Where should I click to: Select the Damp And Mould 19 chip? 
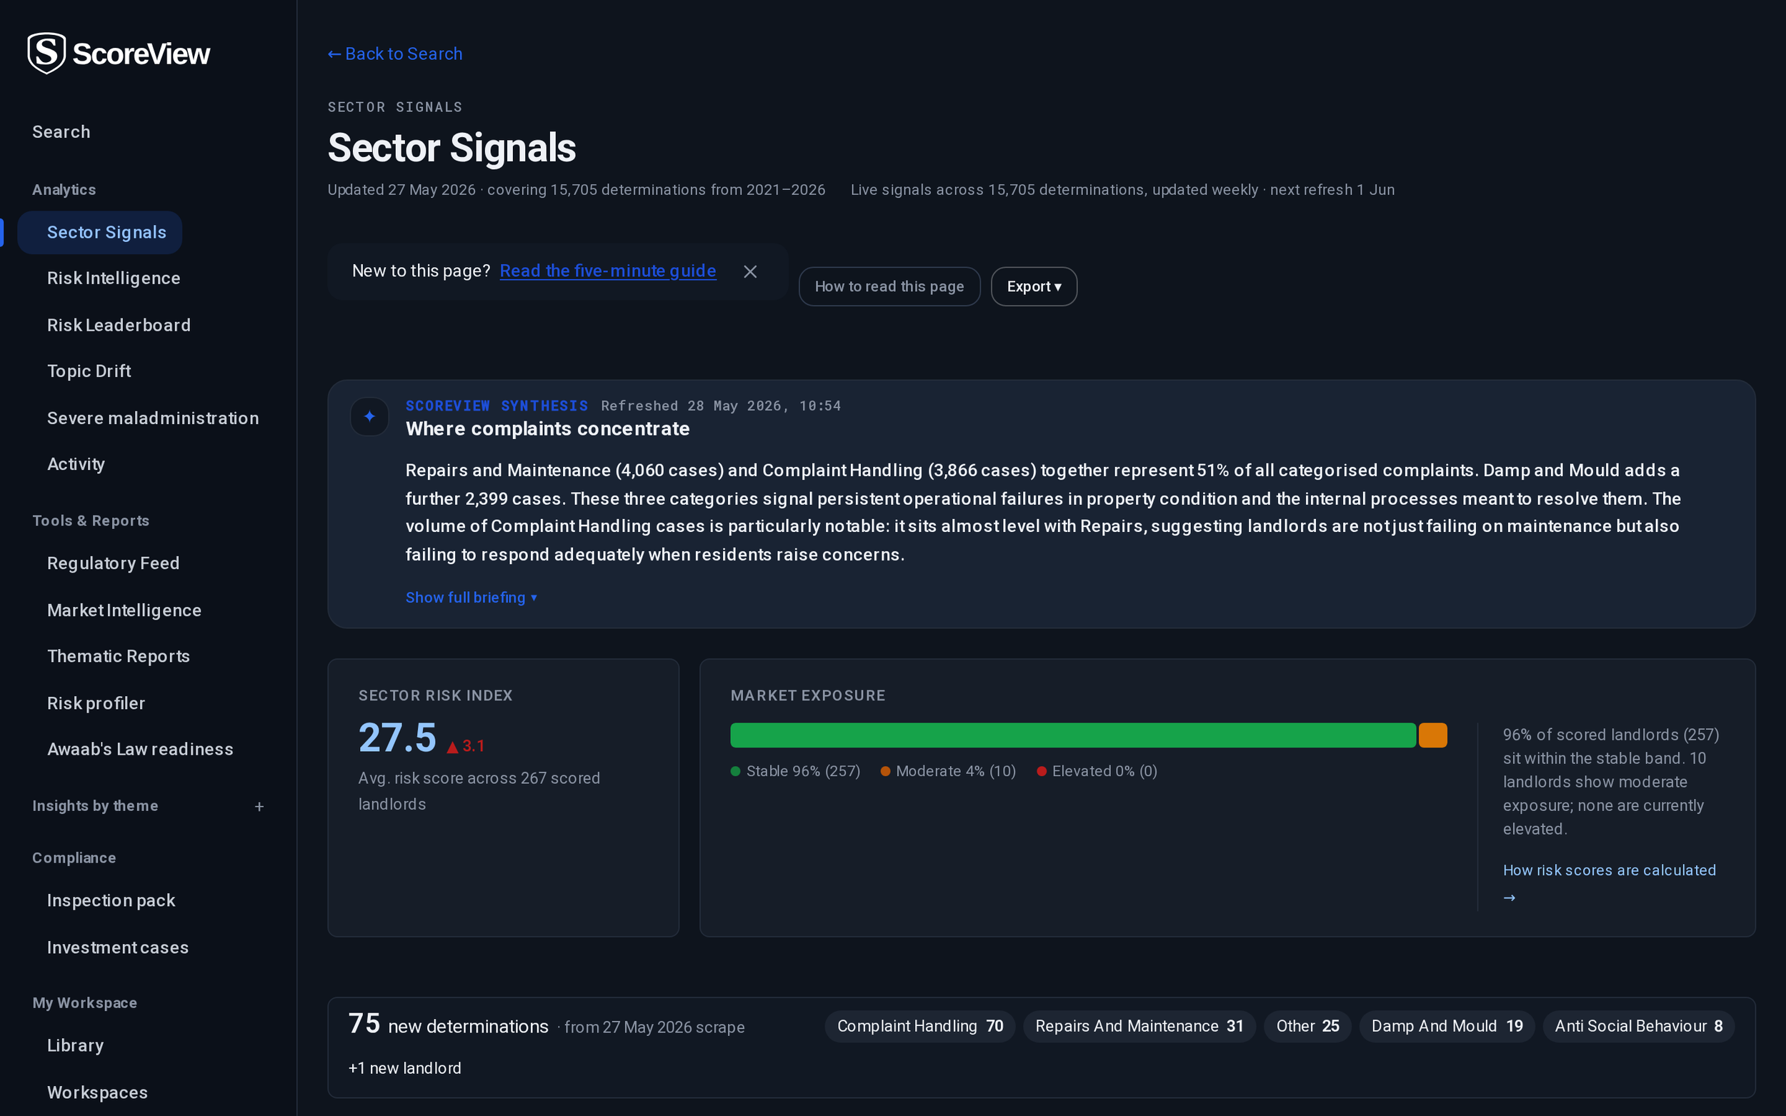pyautogui.click(x=1447, y=1027)
